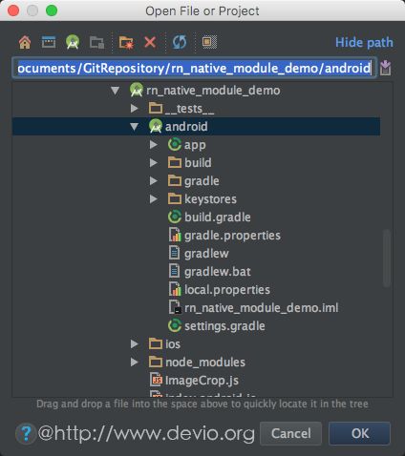Click the Hide path link
The width and height of the screenshot is (405, 456).
(x=364, y=42)
